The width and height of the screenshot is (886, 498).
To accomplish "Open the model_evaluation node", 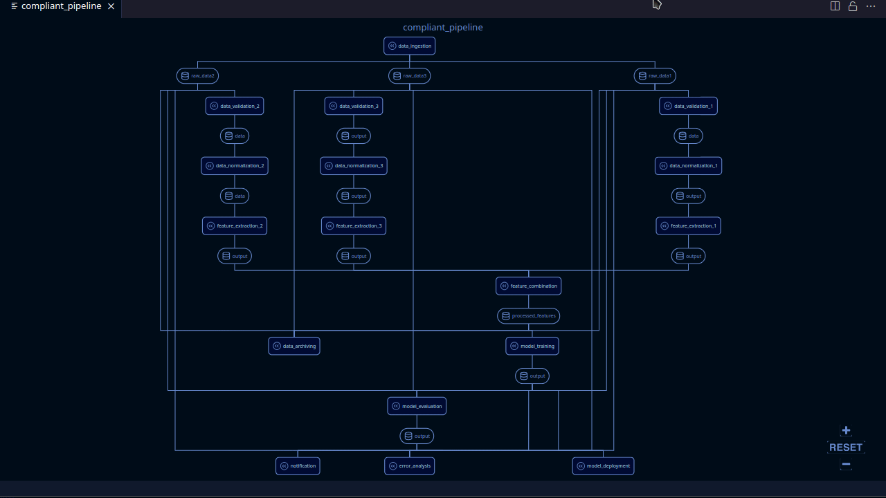I will 417,406.
